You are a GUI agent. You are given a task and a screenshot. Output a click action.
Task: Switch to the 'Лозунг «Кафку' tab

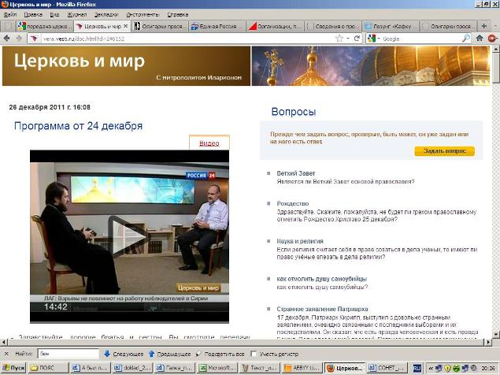(x=391, y=26)
